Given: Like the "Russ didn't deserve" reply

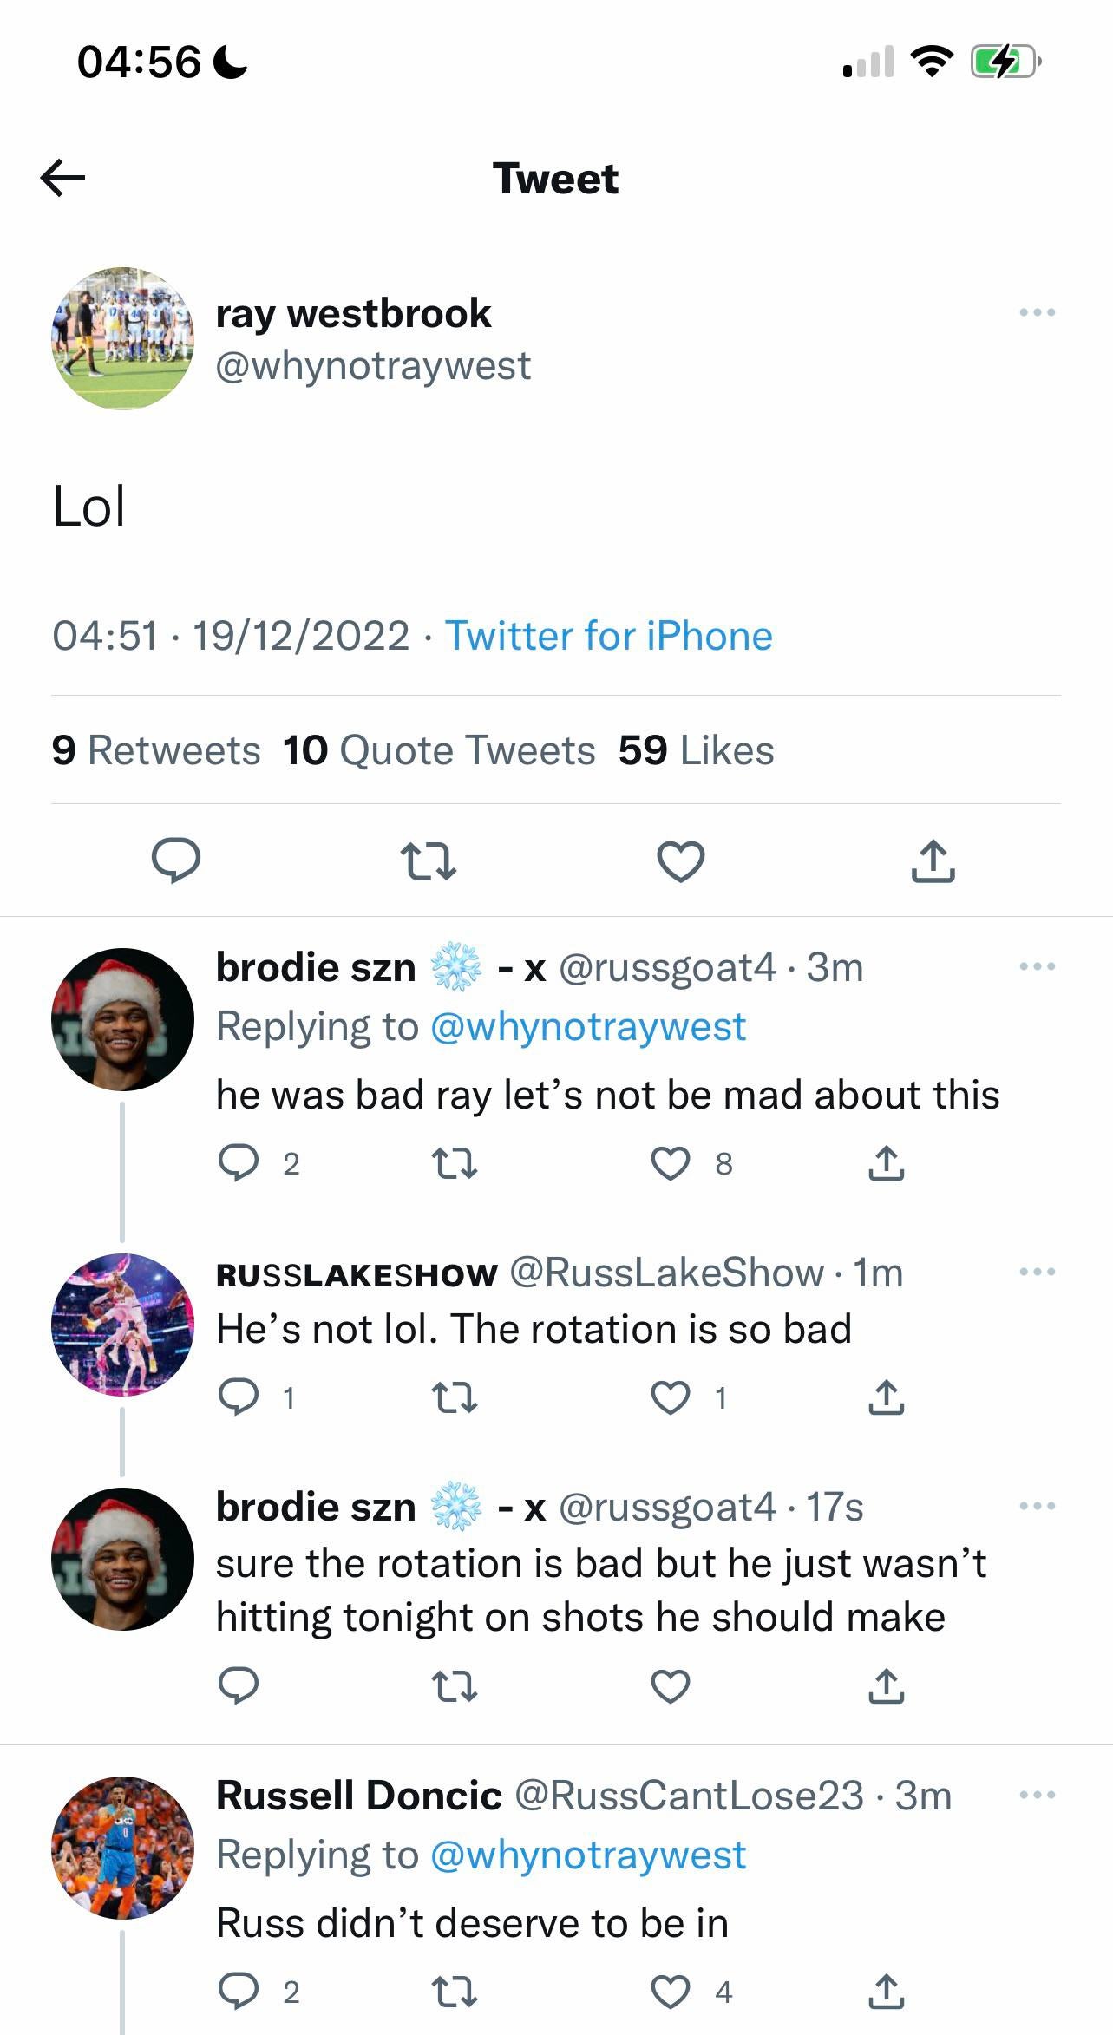Looking at the screenshot, I should click(x=671, y=1992).
